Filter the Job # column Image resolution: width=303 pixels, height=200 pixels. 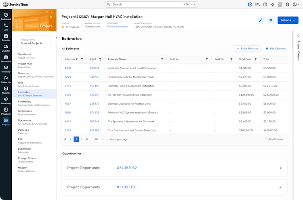coord(100,59)
